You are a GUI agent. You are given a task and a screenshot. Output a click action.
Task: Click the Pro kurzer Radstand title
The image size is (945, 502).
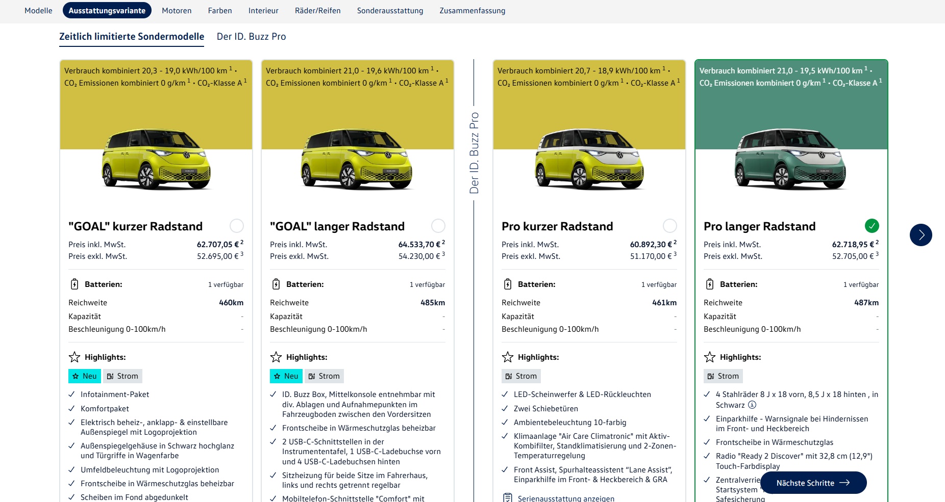[557, 226]
